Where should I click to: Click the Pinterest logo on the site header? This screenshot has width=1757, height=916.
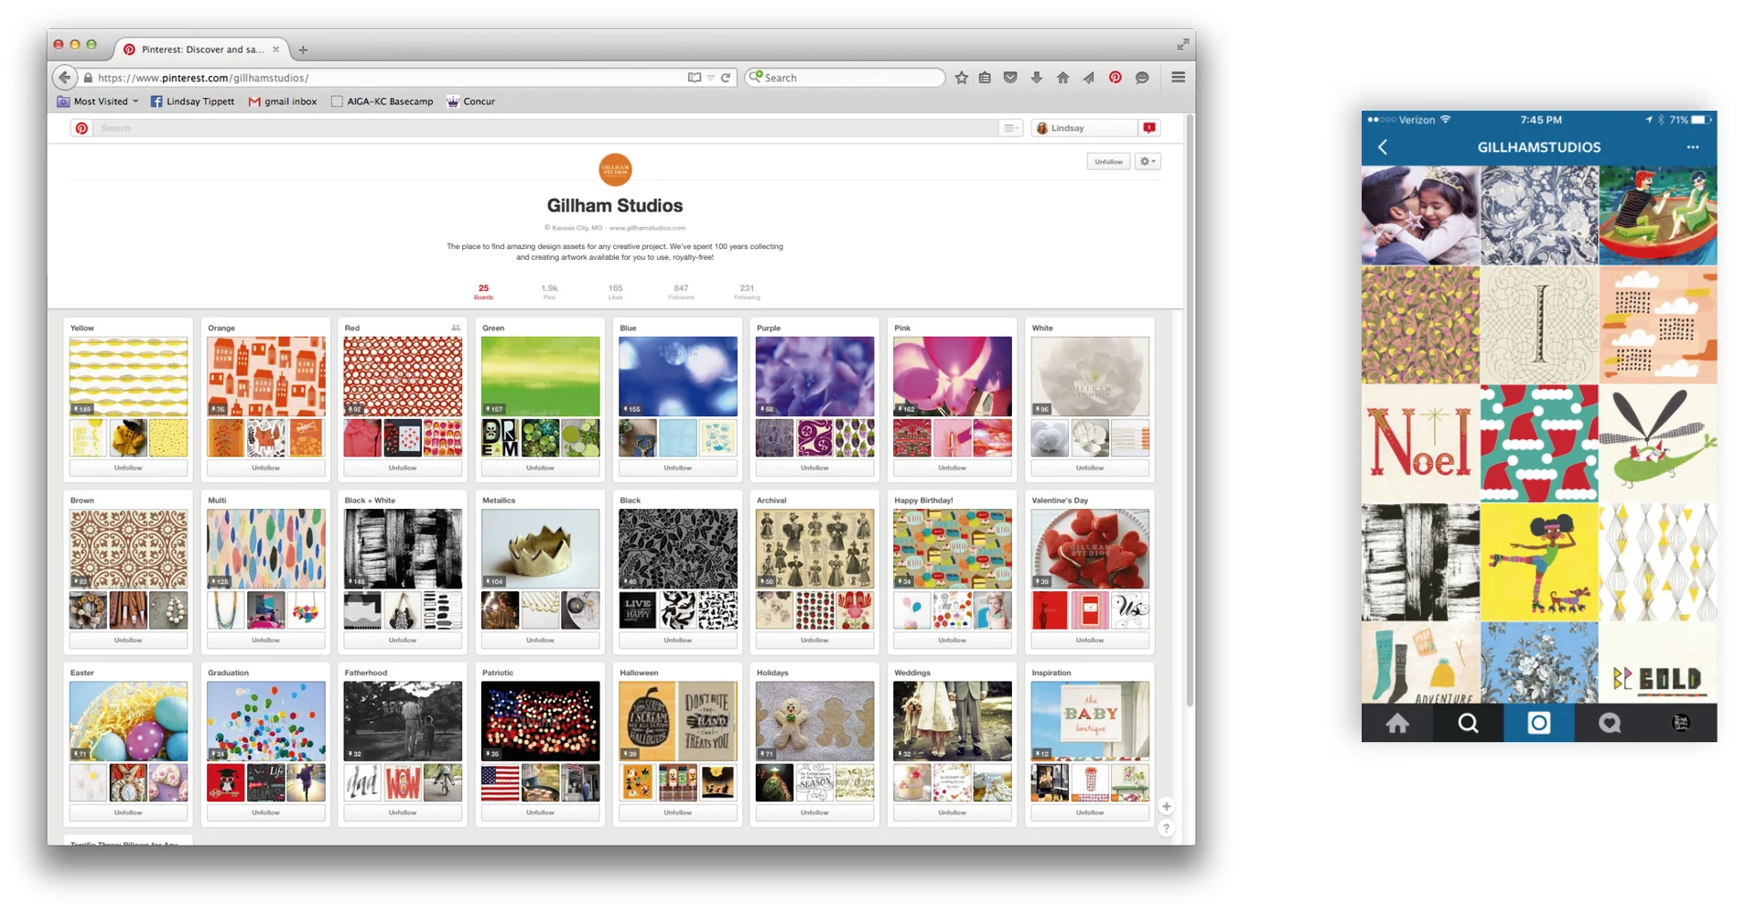(81, 128)
